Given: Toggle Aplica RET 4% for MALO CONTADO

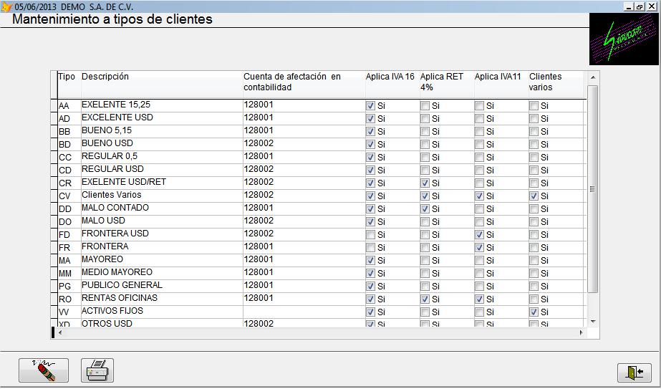Looking at the screenshot, I should (425, 209).
